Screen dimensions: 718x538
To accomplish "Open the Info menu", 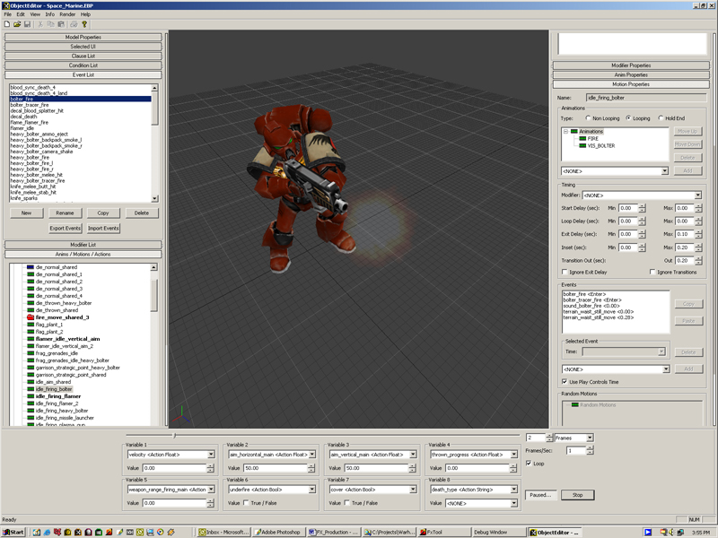I will (50, 14).
